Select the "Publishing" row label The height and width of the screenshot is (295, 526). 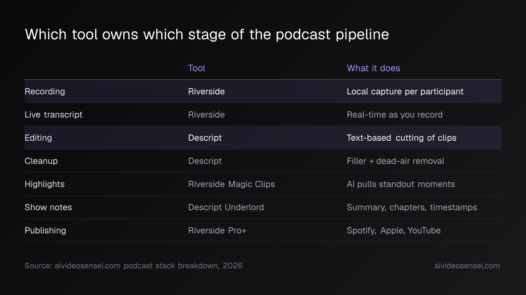(45, 230)
